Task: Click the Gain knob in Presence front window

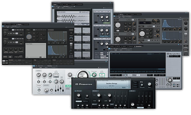Action: pyautogui.click(x=149, y=84)
